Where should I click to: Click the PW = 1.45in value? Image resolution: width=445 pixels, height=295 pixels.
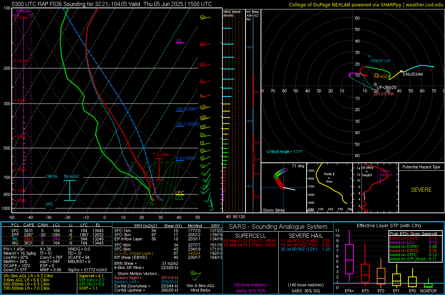click(x=14, y=249)
